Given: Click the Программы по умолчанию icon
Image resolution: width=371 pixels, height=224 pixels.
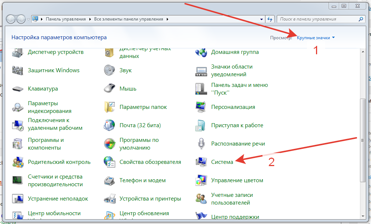Looking at the screenshot, I should click(x=109, y=144).
